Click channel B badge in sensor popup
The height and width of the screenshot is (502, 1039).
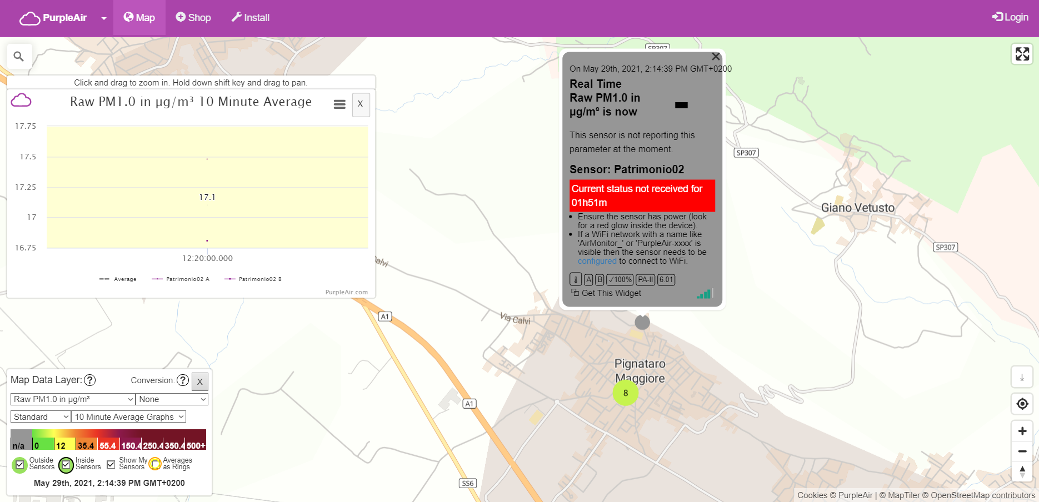(x=600, y=280)
